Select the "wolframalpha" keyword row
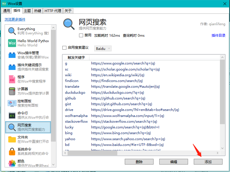The width and height of the screenshot is (230, 172). coord(141,116)
